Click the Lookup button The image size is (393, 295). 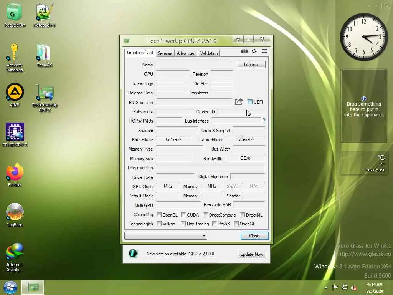tap(251, 65)
